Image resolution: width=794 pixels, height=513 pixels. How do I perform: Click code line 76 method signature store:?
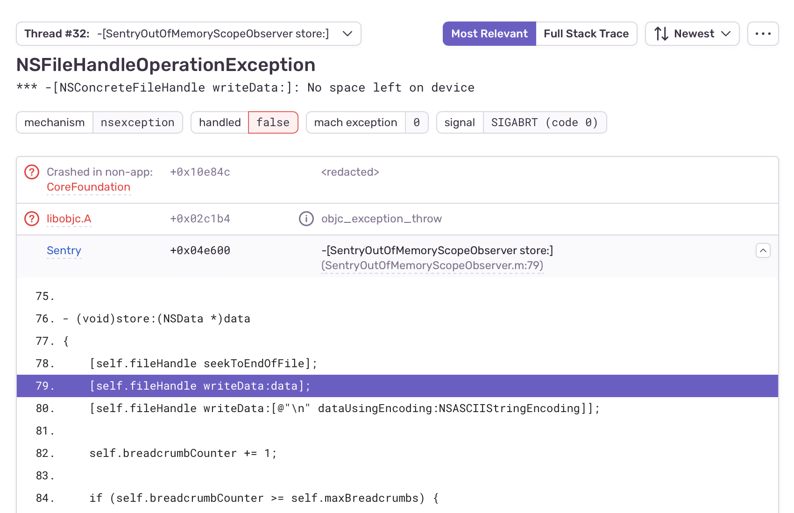point(397,319)
